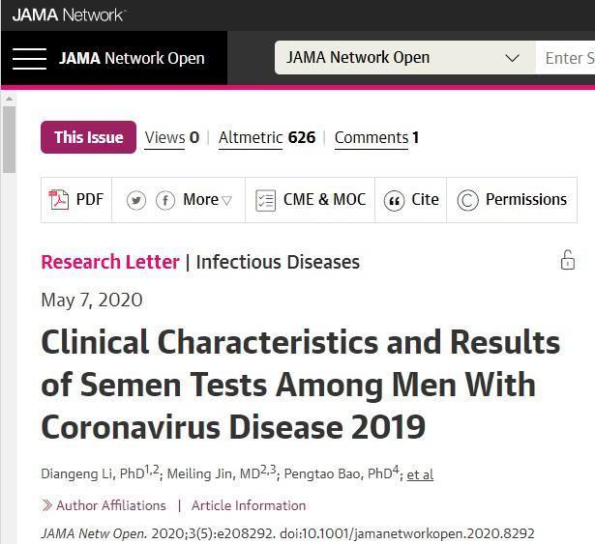
Task: Click the CME & MOC checklist icon
Action: point(265,200)
